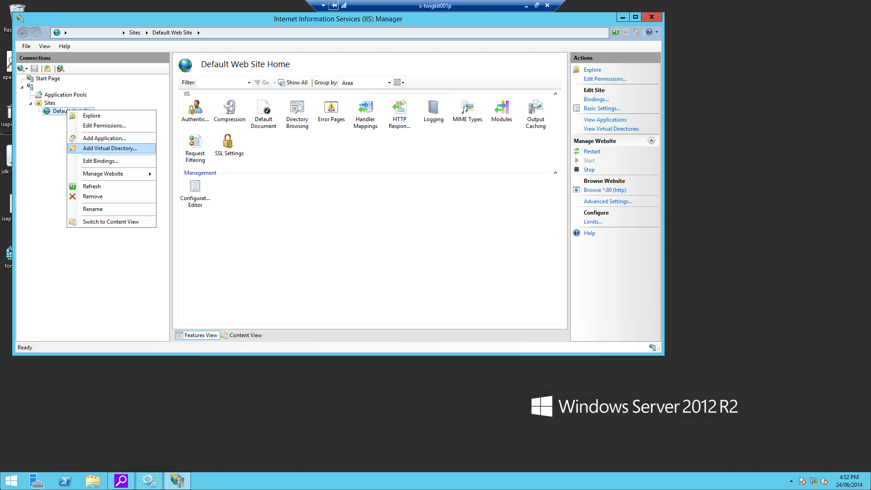Open the Configuration Editor icon
Screen dimensions: 871x490
click(195, 193)
